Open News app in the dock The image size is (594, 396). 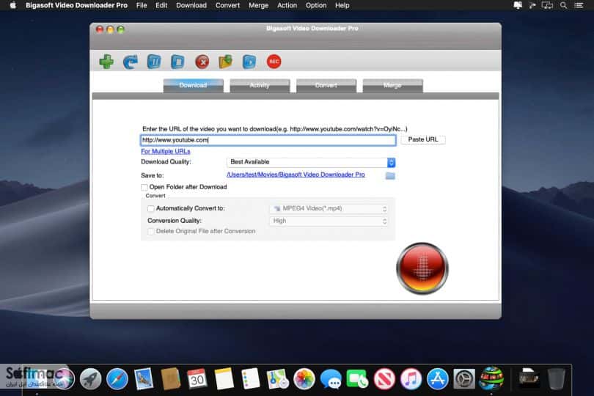tap(384, 379)
